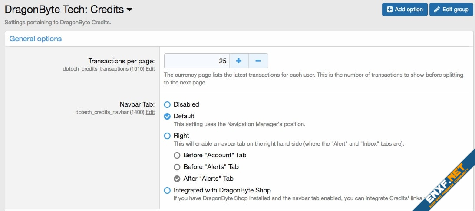Click the Add option button
This screenshot has width=475, height=211.
coord(405,10)
